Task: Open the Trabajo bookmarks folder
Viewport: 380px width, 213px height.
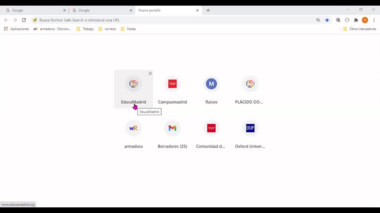Action: coord(85,29)
